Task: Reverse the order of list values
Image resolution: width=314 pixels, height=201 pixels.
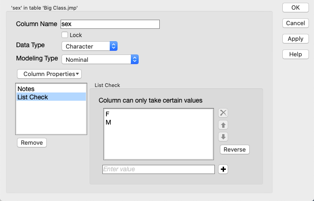Action: (235, 149)
